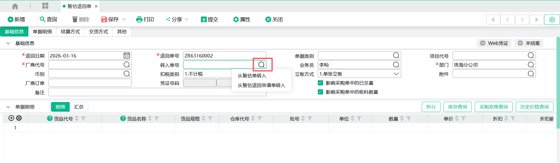Click the 历史价格查询 button
560x163 pixels.
[x=534, y=107]
